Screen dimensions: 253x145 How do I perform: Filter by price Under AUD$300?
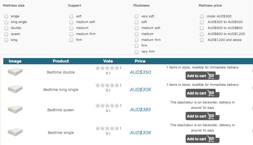pos(202,16)
